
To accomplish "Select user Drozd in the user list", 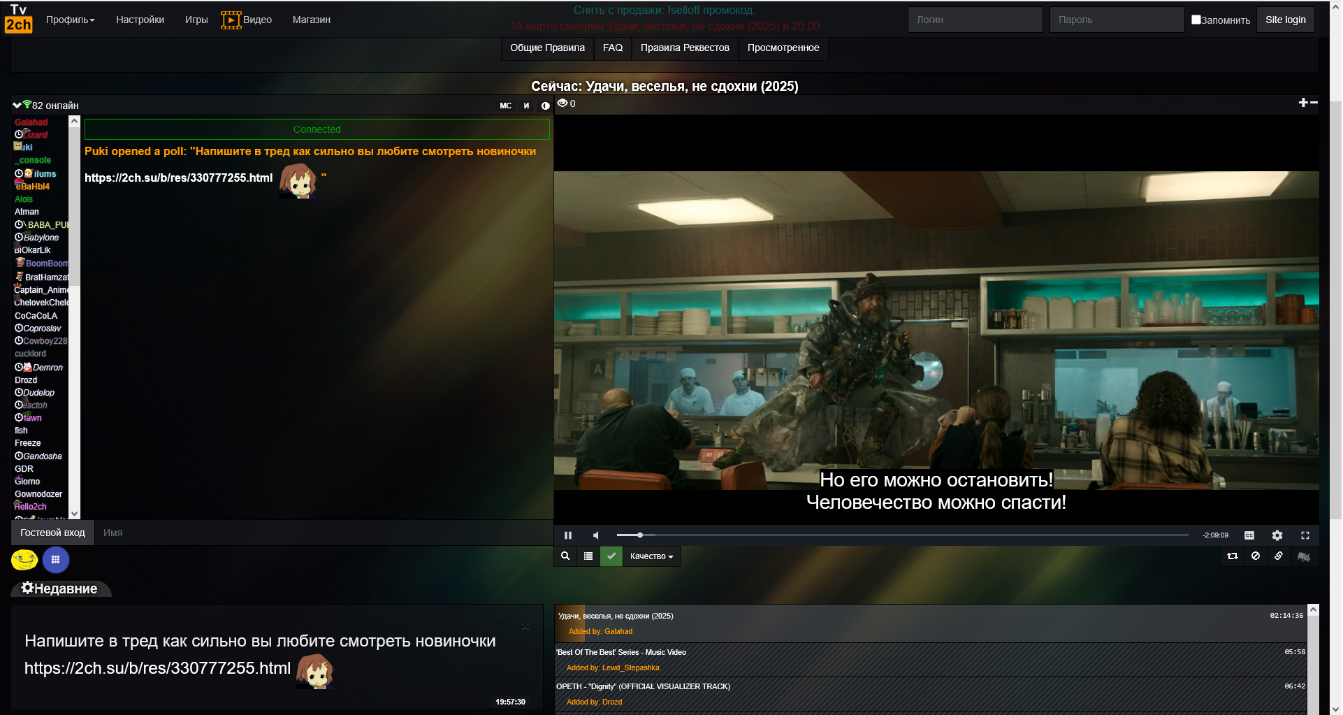I will pyautogui.click(x=26, y=380).
